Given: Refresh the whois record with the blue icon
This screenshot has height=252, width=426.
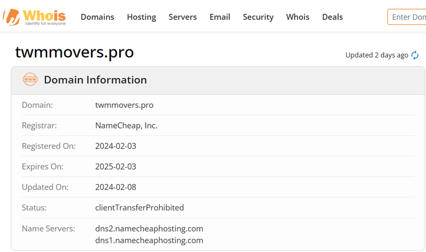Looking at the screenshot, I should coord(415,55).
